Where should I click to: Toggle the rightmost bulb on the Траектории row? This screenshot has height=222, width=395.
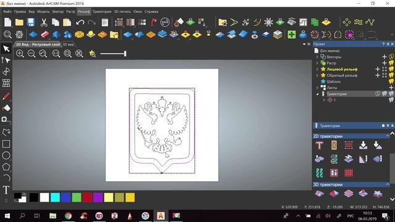tap(391, 94)
